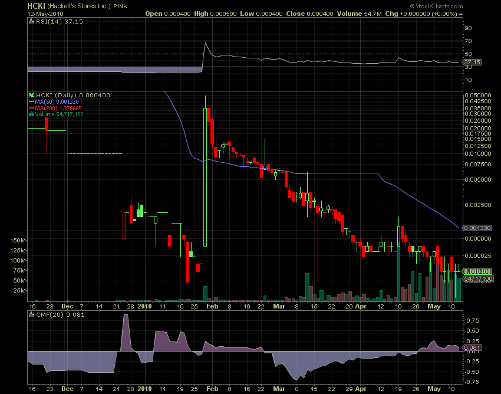501x394 pixels.
Task: Click the 0.081 CMF value tag on the right axis
Action: 472,347
